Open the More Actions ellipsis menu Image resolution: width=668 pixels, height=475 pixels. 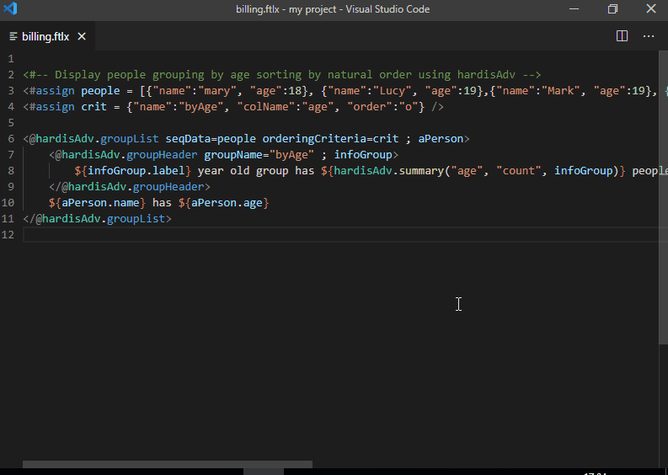click(x=649, y=36)
